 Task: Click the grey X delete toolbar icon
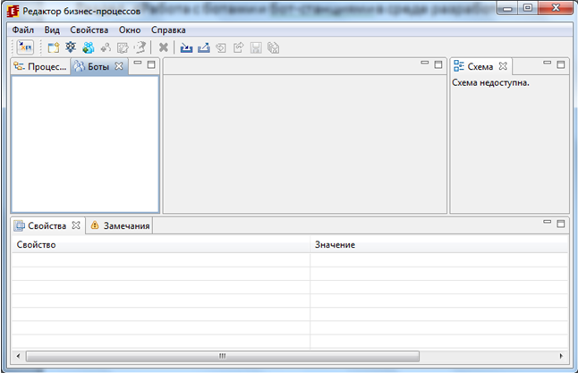[163, 47]
